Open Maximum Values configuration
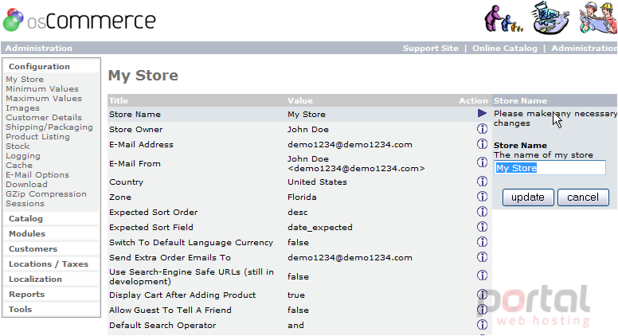 (44, 98)
